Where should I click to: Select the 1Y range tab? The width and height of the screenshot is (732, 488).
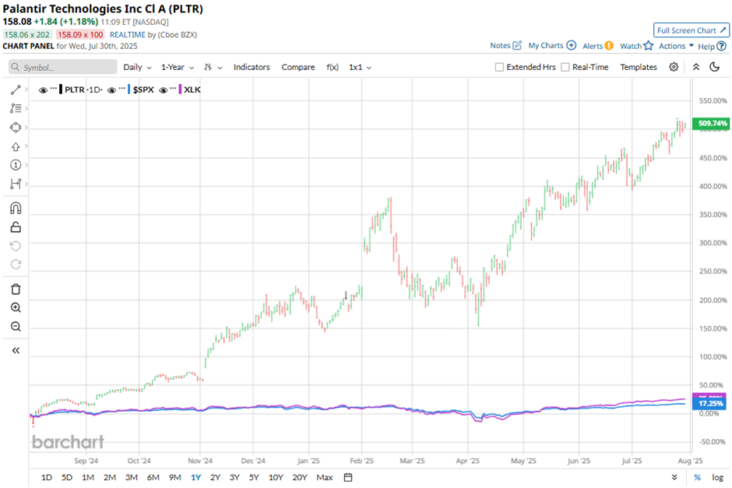[195, 477]
